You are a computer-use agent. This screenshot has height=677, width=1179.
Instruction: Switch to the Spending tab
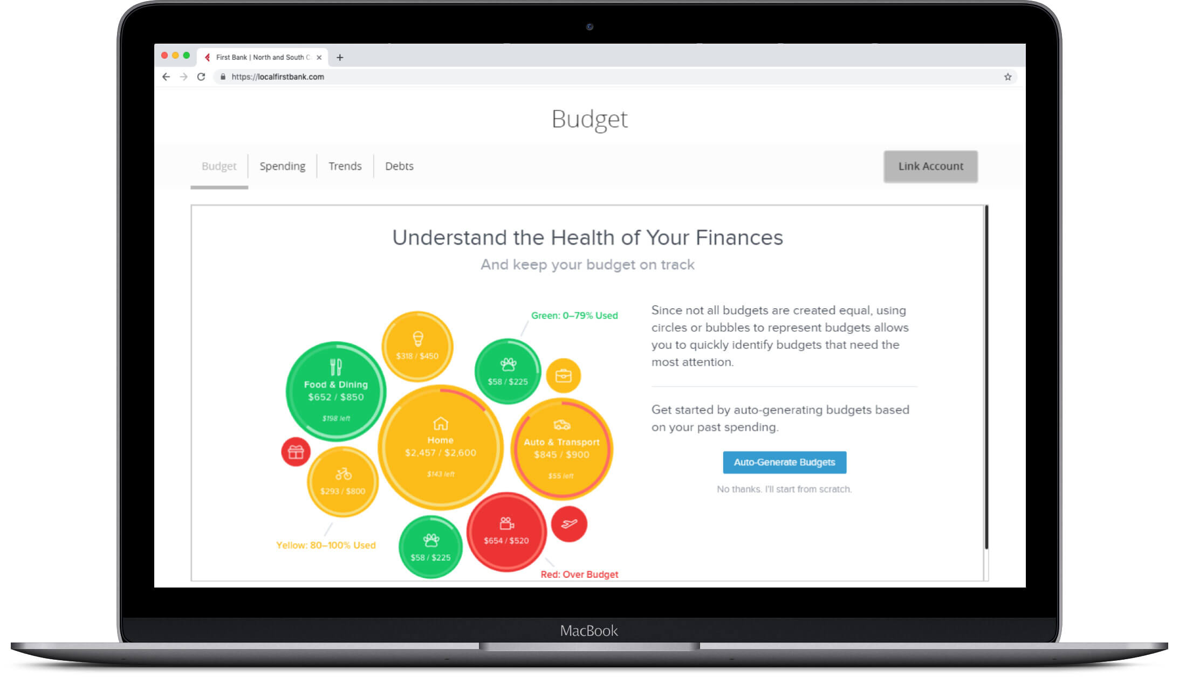(x=283, y=166)
